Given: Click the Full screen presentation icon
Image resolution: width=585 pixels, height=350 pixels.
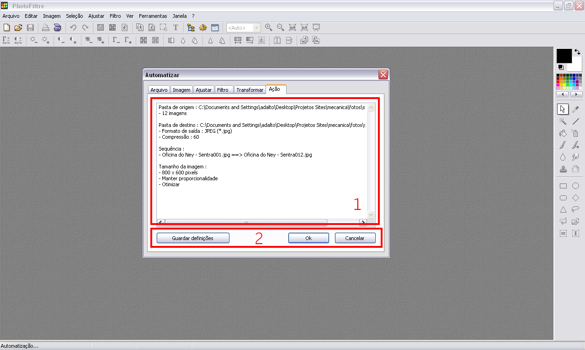Looking at the screenshot, I should [x=316, y=28].
